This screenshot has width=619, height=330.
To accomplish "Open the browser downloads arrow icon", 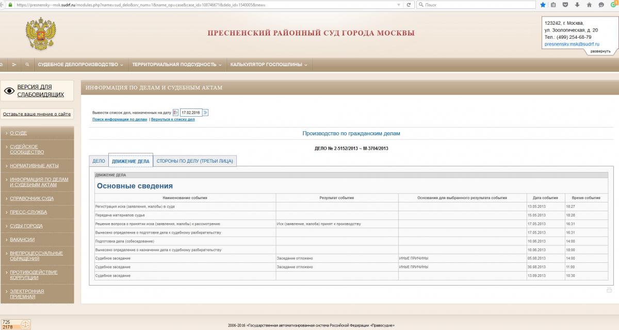I will click(x=577, y=5).
